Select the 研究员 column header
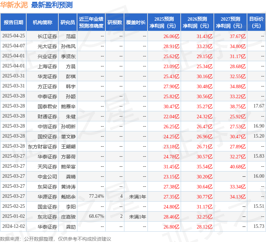266x242 pixels. [68, 22]
